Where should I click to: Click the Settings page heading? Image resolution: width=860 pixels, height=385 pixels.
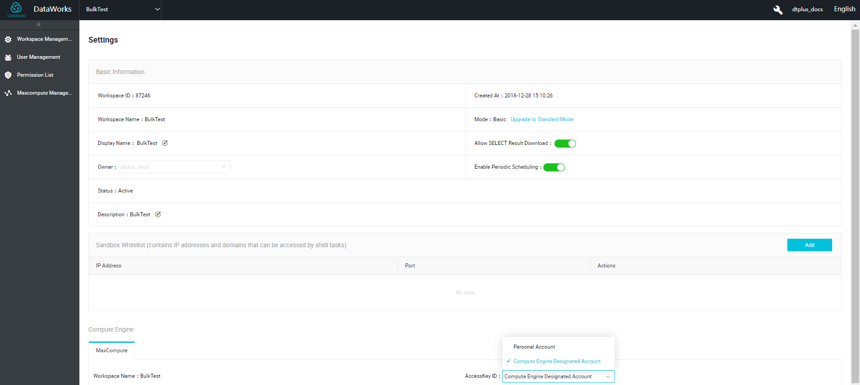point(103,40)
